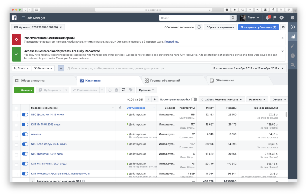Click the tag label icon in toolbar

click(x=131, y=90)
